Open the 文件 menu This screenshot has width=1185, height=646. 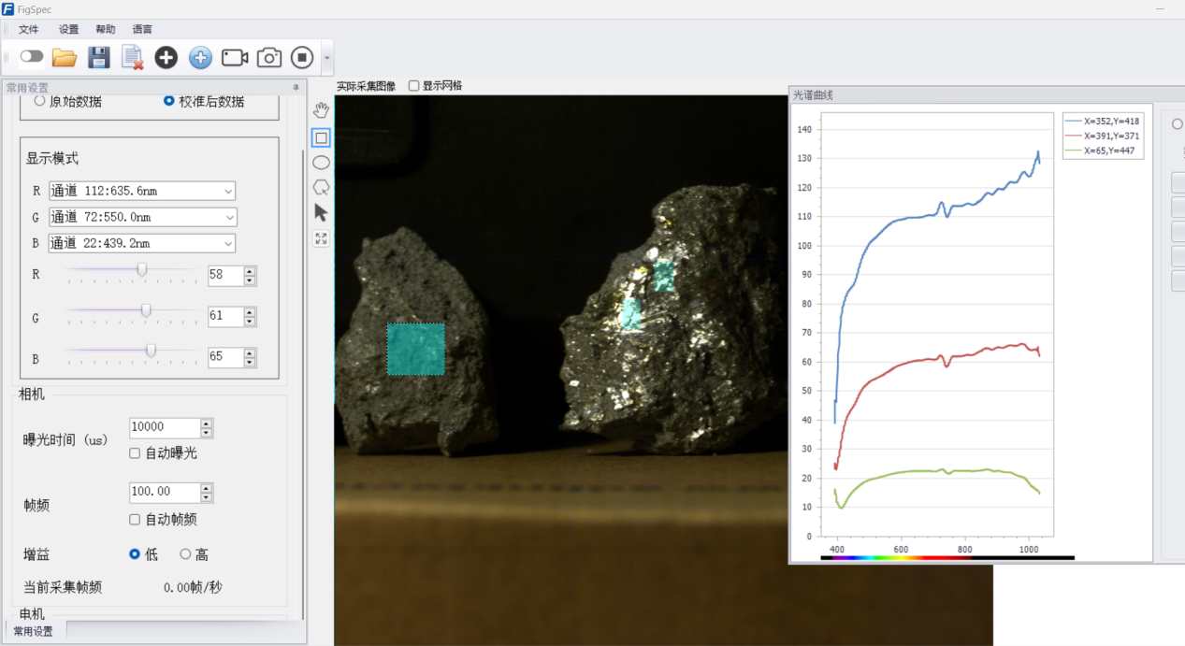[x=28, y=29]
